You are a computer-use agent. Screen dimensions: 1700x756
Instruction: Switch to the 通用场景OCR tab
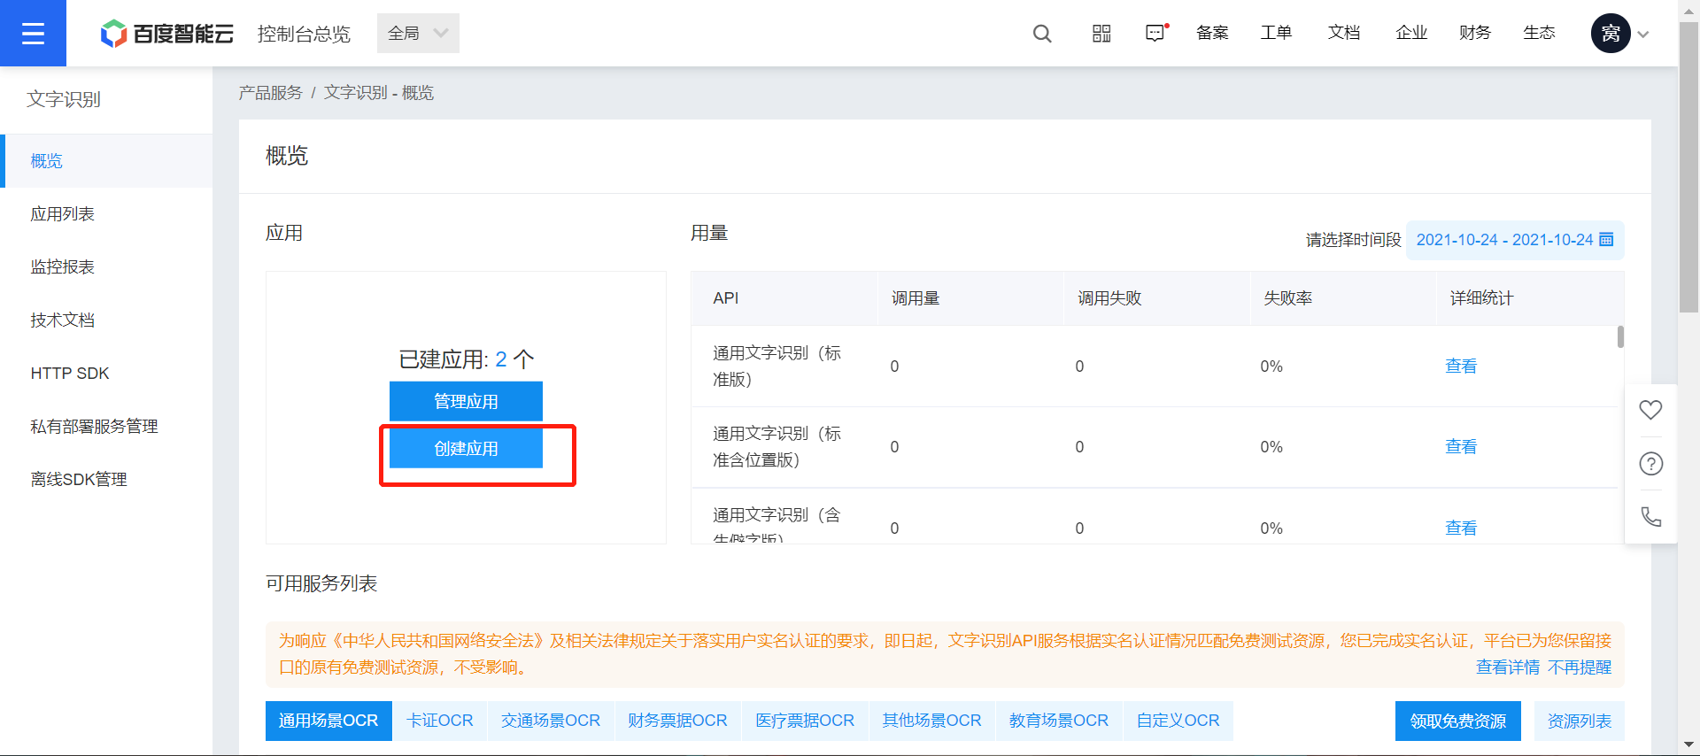[x=328, y=721]
